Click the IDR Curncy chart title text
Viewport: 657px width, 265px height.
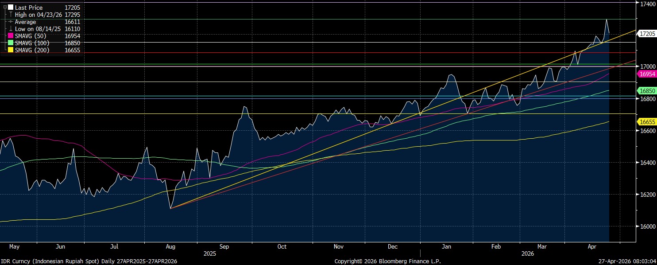[x=89, y=261]
